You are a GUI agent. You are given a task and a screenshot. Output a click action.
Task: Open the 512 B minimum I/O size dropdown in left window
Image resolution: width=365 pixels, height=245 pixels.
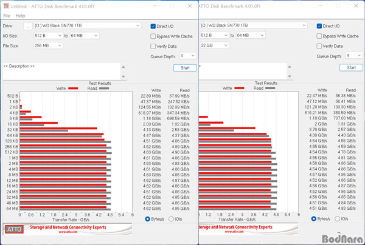[48, 36]
